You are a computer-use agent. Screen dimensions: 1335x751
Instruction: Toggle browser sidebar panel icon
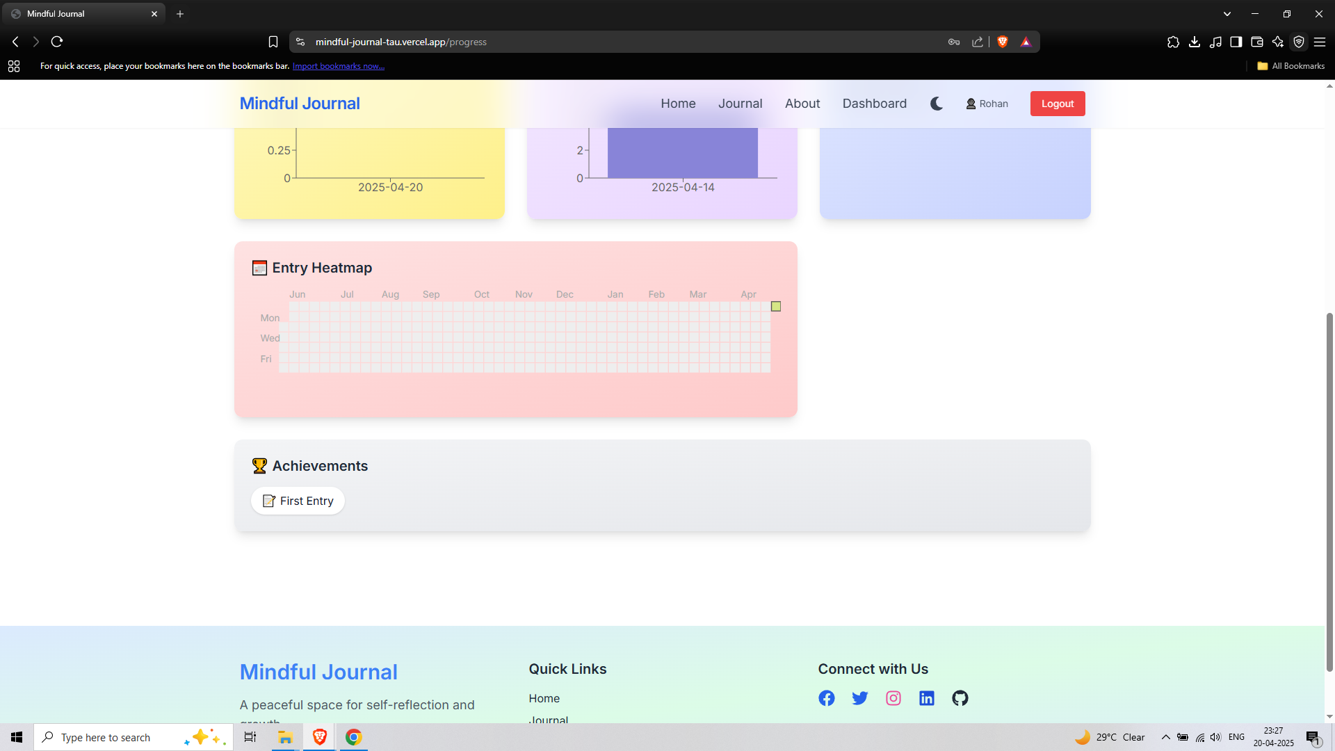pos(1236,42)
